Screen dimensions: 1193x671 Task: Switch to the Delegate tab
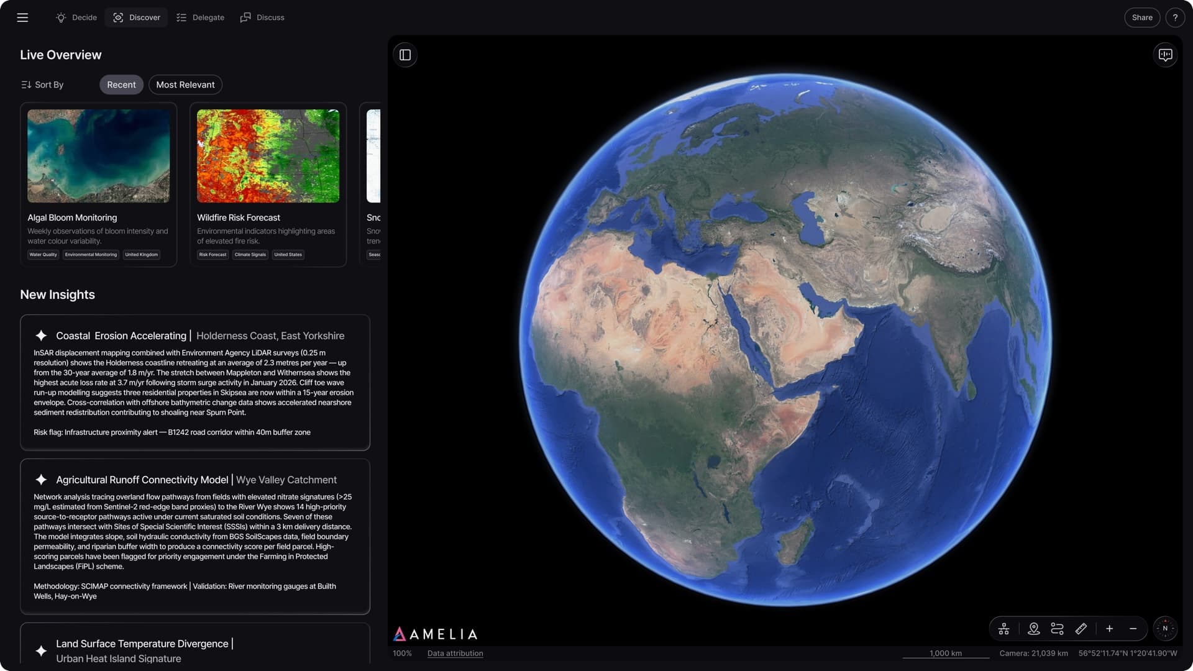coord(200,17)
